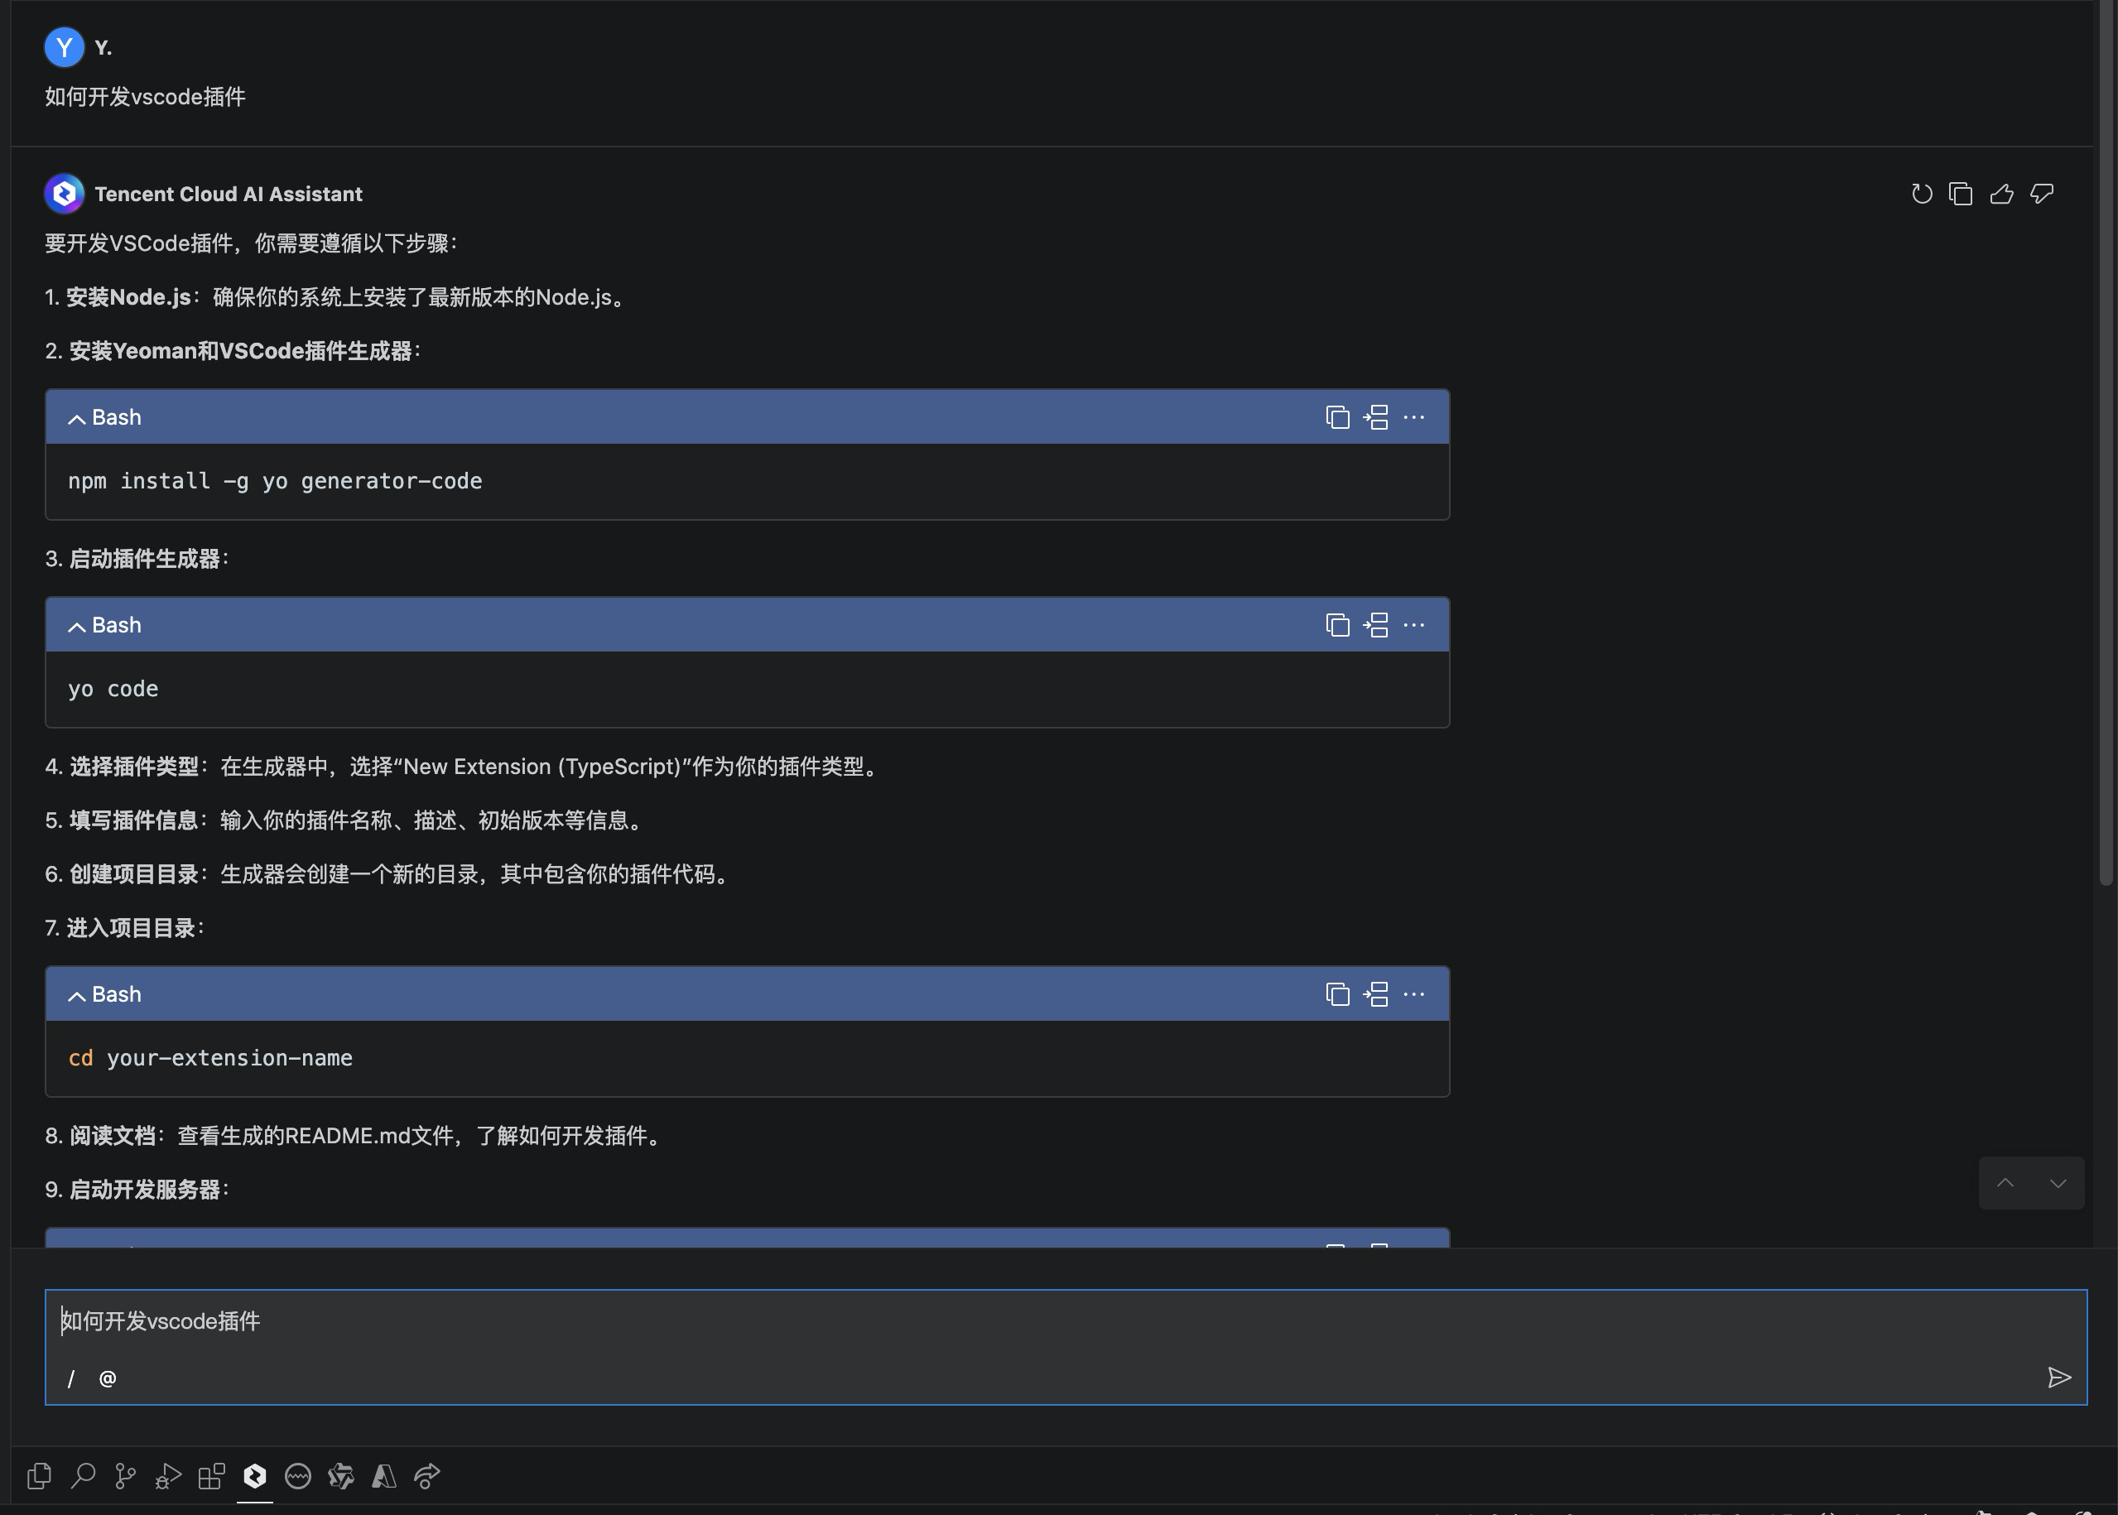Image resolution: width=2118 pixels, height=1515 pixels.
Task: Click step 6 '创建项目目录' text
Action: [134, 875]
